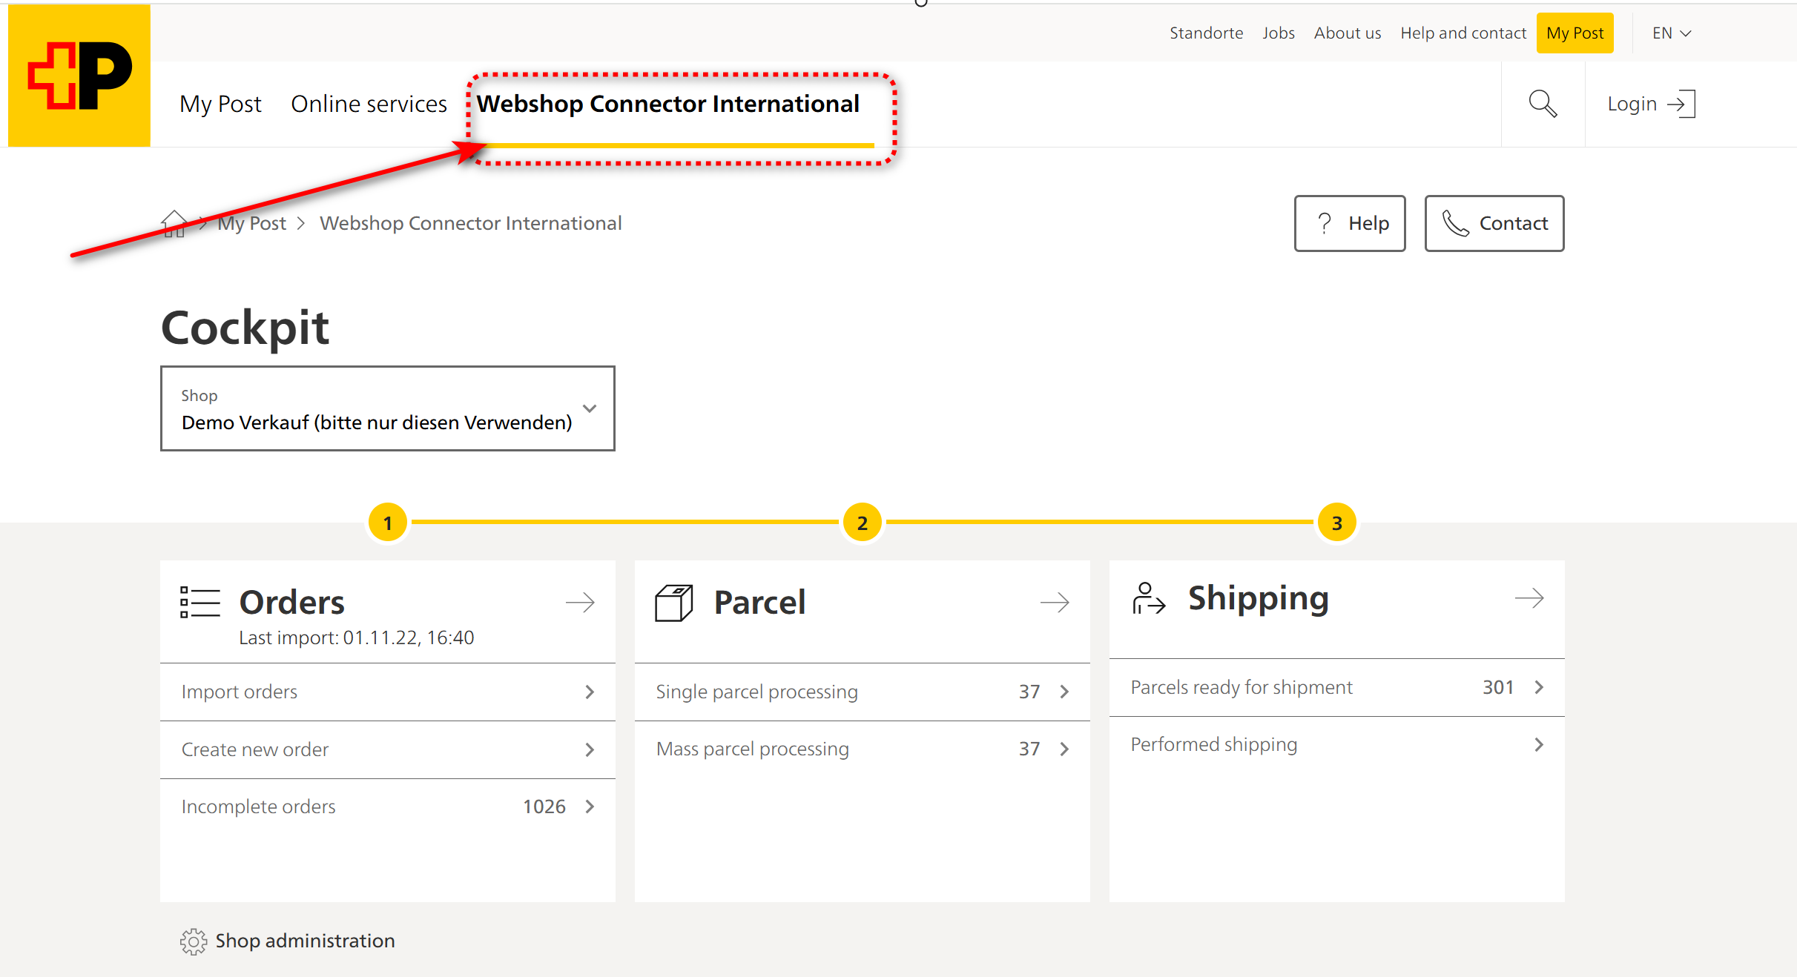This screenshot has height=977, width=1797.
Task: Click the Login link
Action: (1650, 104)
